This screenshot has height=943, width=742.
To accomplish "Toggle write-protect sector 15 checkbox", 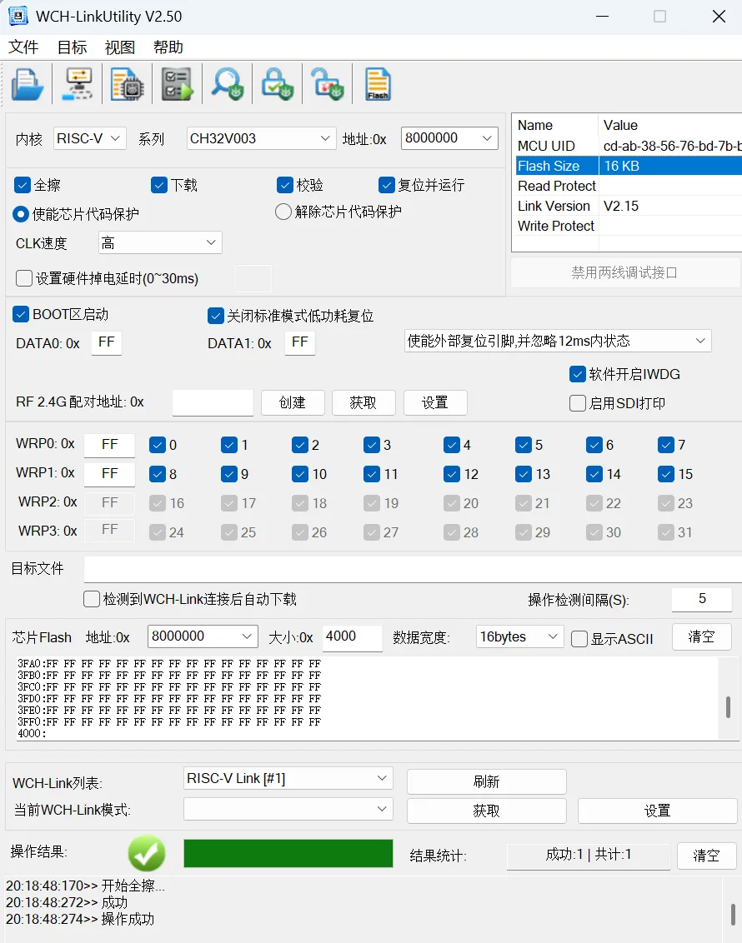I will [665, 474].
